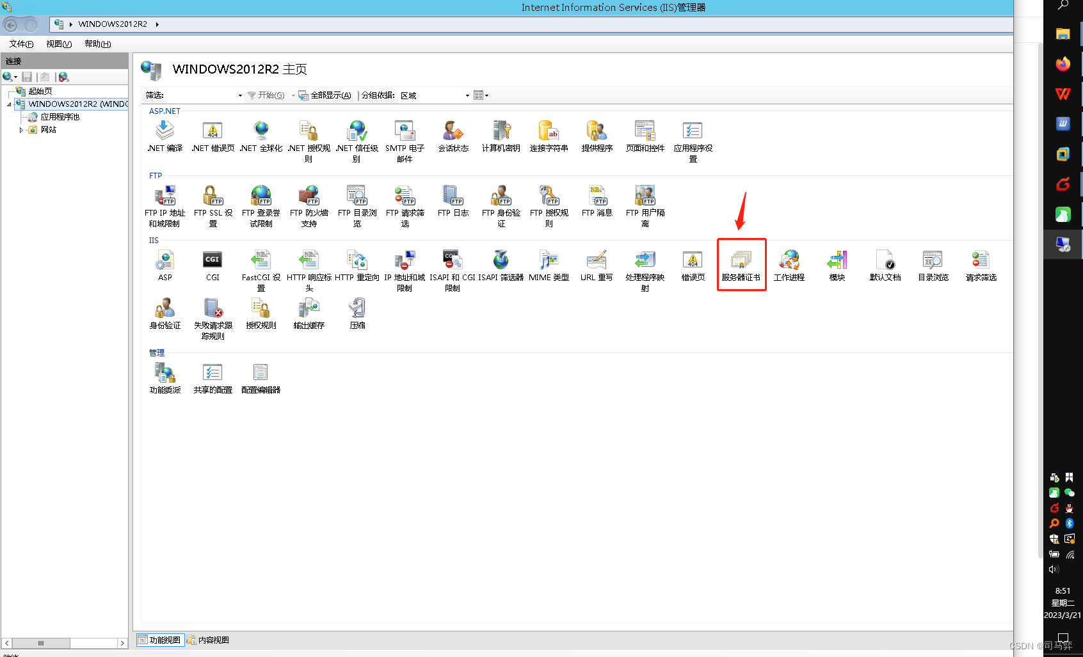Open the FTP 身份验证 icon
Screen dimensions: 1083x657
(x=501, y=206)
